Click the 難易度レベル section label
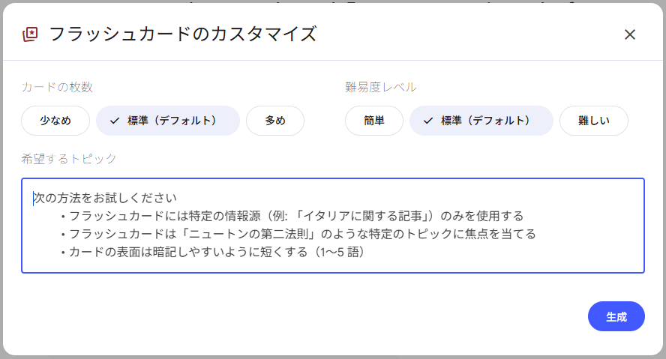 [380, 87]
